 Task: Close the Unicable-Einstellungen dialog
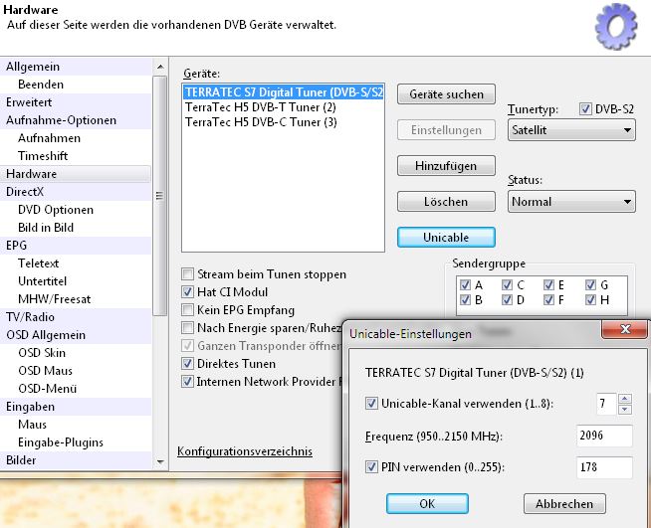point(625,333)
